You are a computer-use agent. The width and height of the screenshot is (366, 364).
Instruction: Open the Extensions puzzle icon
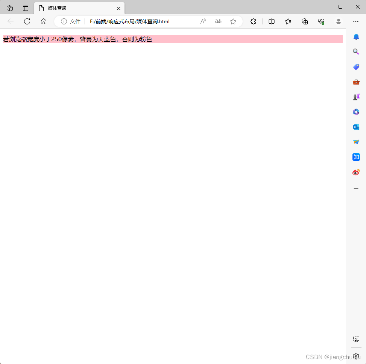click(253, 21)
